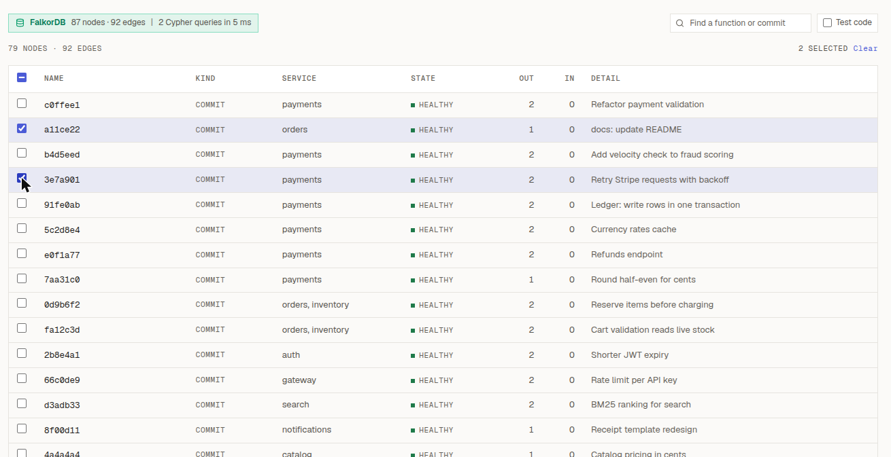Click the "Currency rates cache" detail cell
891x457 pixels.
click(634, 230)
